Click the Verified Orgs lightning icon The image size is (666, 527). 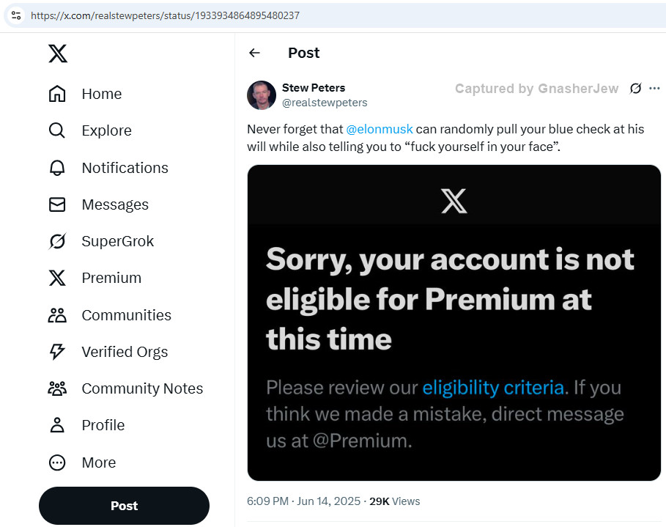point(57,352)
